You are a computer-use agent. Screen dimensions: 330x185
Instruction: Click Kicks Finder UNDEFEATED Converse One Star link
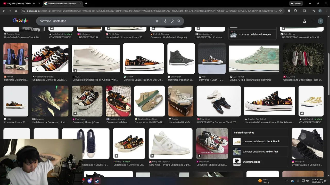coord(302,37)
